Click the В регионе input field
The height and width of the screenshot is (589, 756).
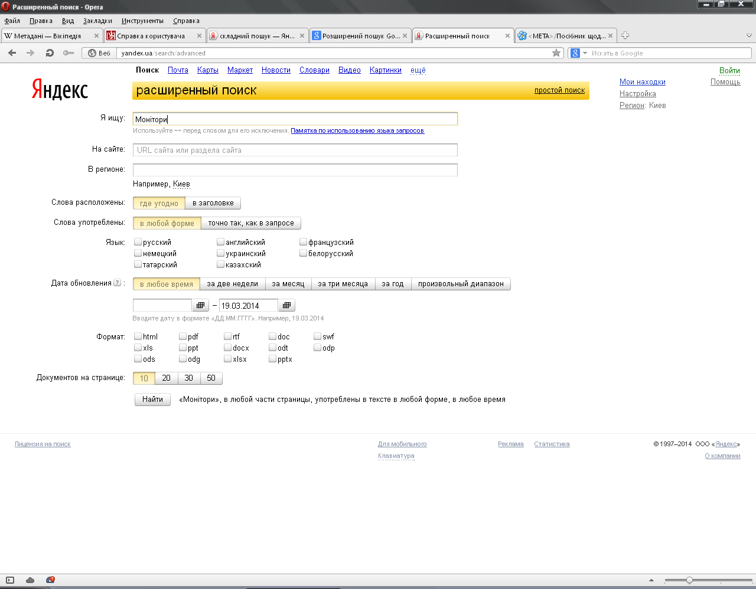295,170
